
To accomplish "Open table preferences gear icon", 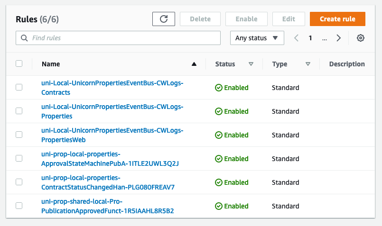I will coord(360,38).
